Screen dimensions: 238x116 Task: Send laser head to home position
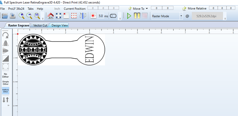click(x=51, y=16)
